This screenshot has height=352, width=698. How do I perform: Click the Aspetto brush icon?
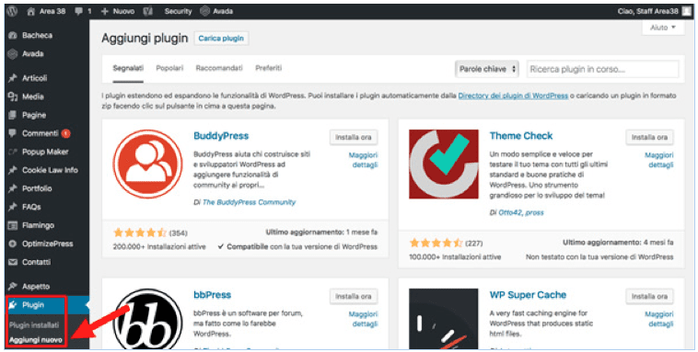coord(13,286)
